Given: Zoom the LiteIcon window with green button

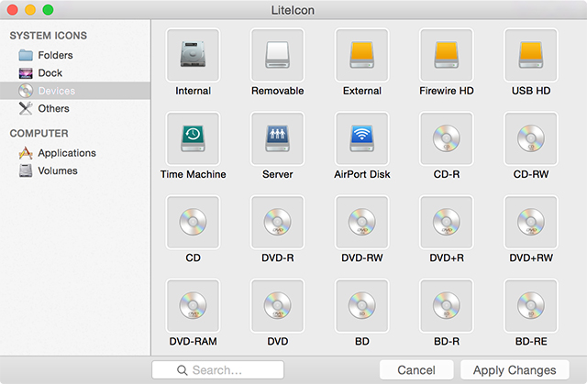Looking at the screenshot, I should point(48,10).
